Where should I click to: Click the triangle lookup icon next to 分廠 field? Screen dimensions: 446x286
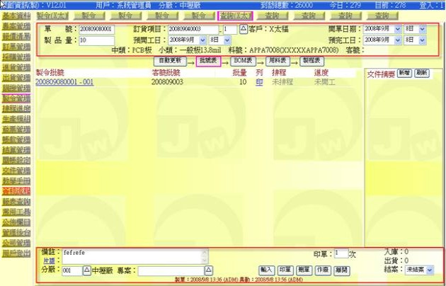click(87, 270)
